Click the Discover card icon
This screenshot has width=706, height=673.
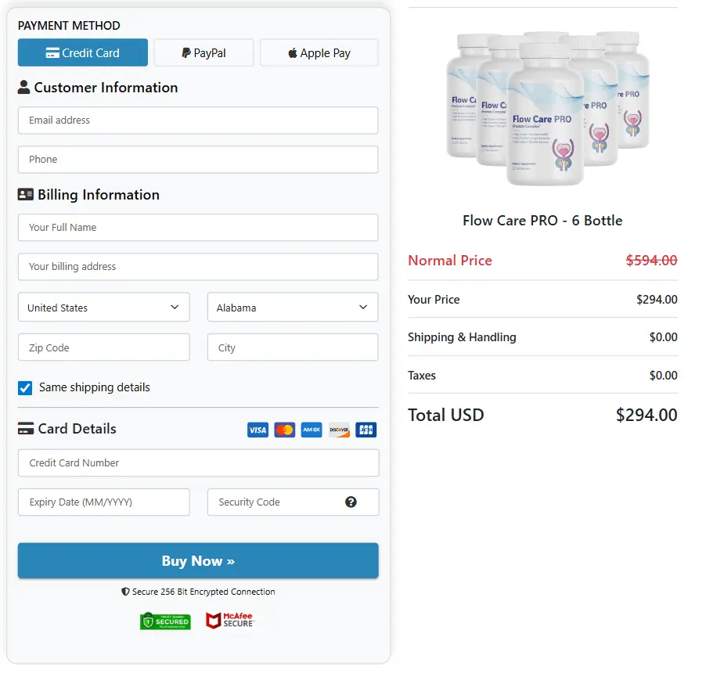pyautogui.click(x=338, y=430)
